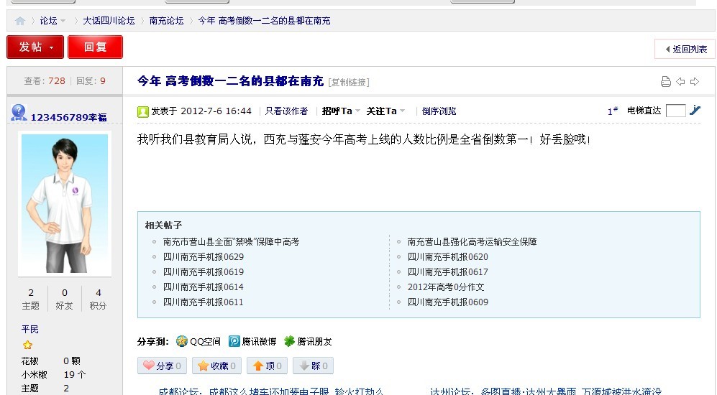Click the 收藏 favorite button
The height and width of the screenshot is (395, 717).
pos(216,366)
